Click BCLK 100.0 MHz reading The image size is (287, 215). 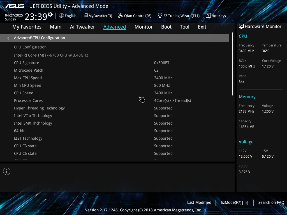click(x=247, y=66)
